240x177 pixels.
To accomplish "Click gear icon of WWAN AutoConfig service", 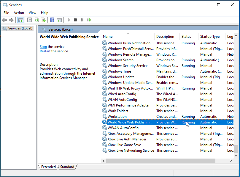I will tap(105, 128).
